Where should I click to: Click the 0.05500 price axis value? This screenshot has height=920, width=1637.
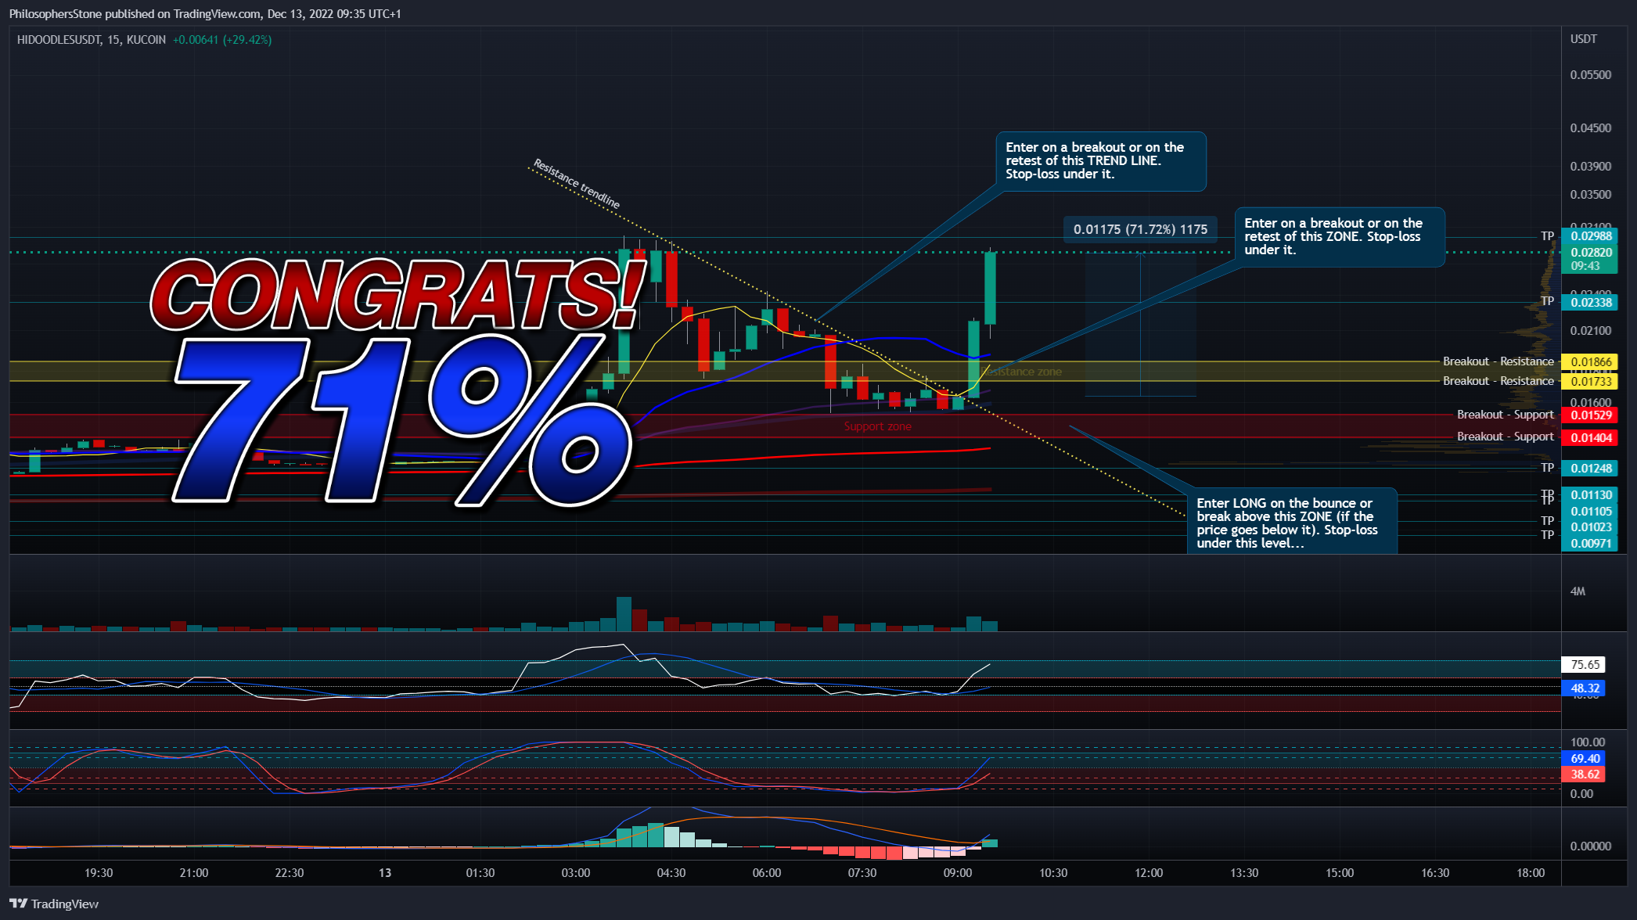[1591, 75]
